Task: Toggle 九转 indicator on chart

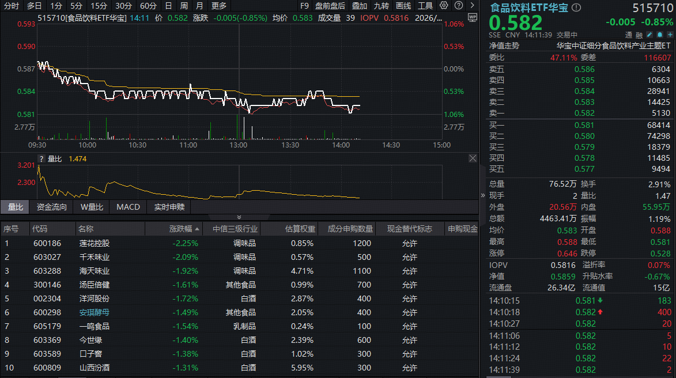Action: [x=381, y=6]
